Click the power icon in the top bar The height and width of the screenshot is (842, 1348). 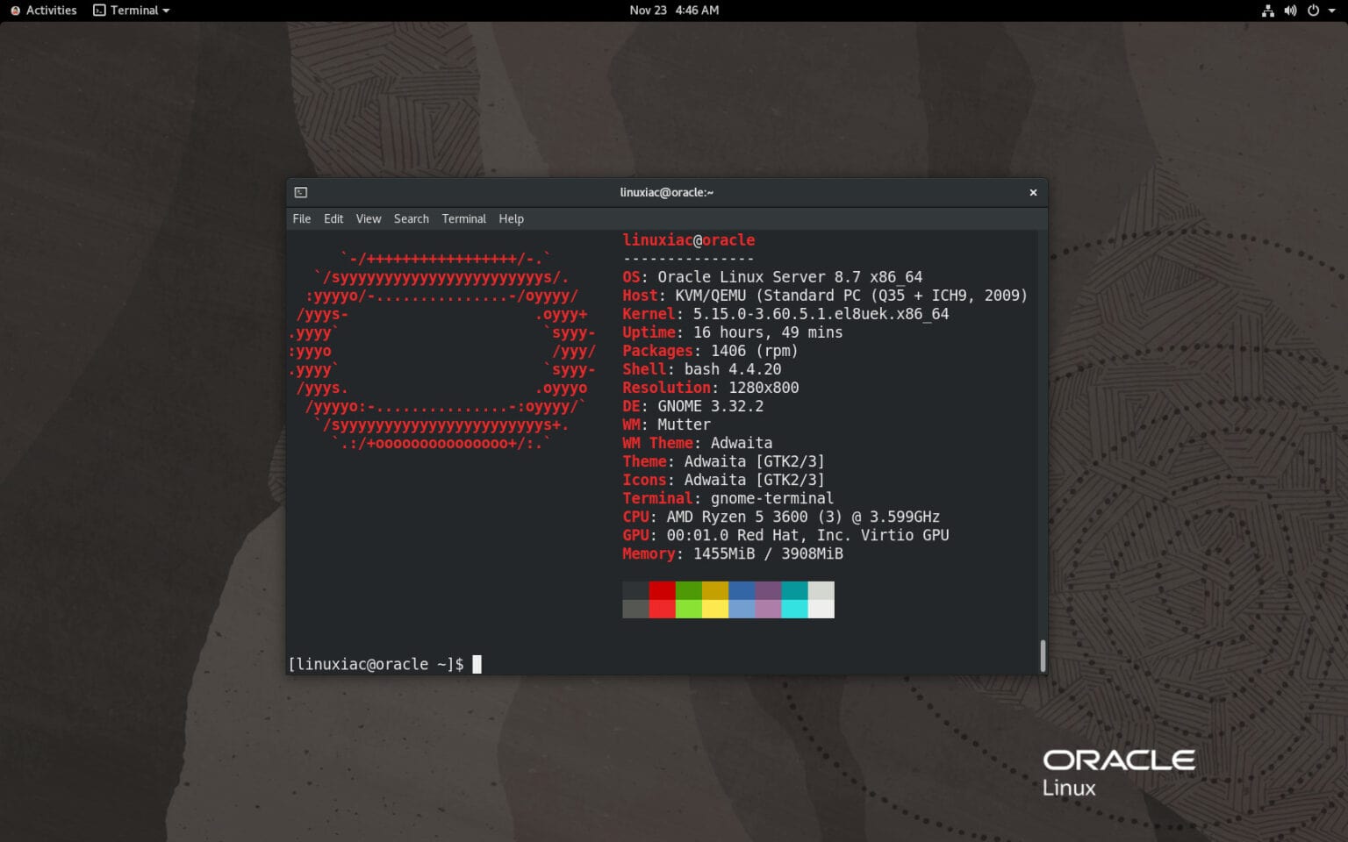pyautogui.click(x=1314, y=11)
